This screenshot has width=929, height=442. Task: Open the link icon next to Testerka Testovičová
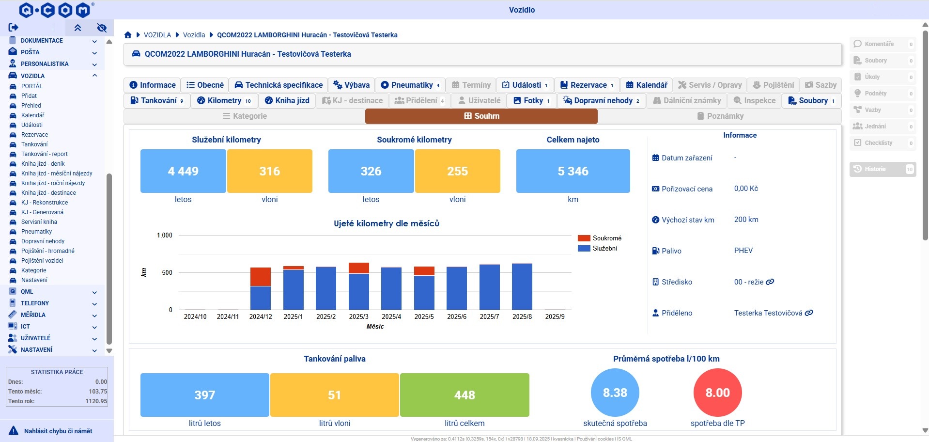click(x=809, y=313)
